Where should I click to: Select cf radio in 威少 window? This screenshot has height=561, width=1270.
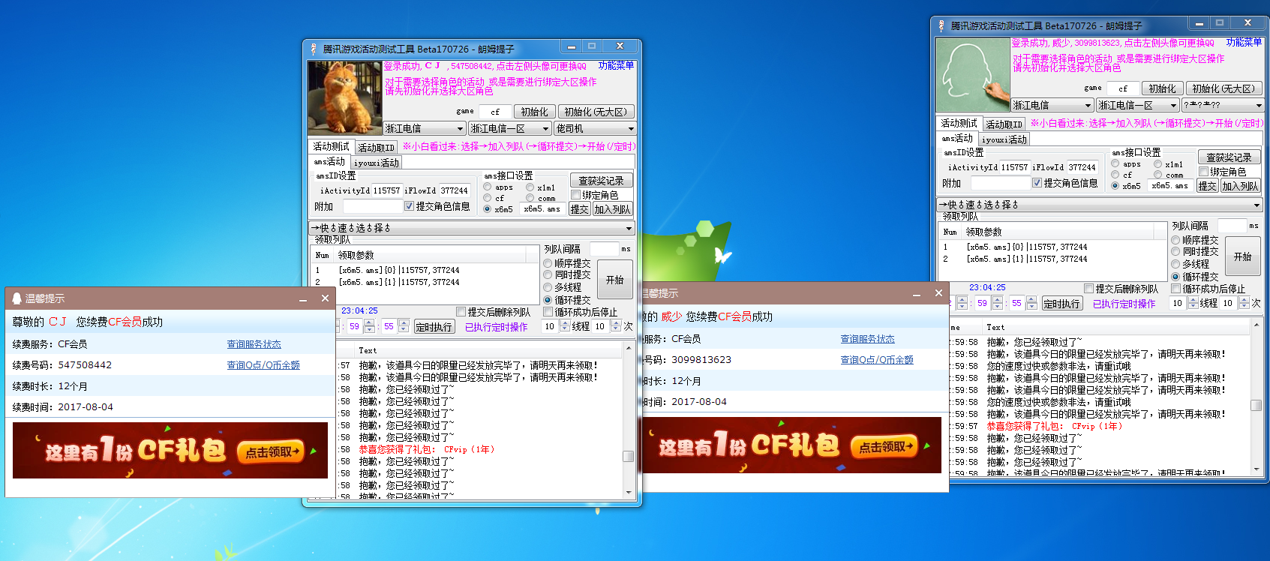[1115, 175]
